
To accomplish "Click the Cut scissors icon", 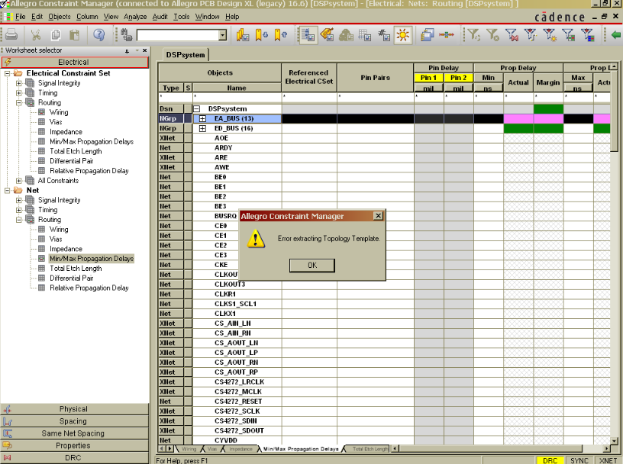I will 36,34.
